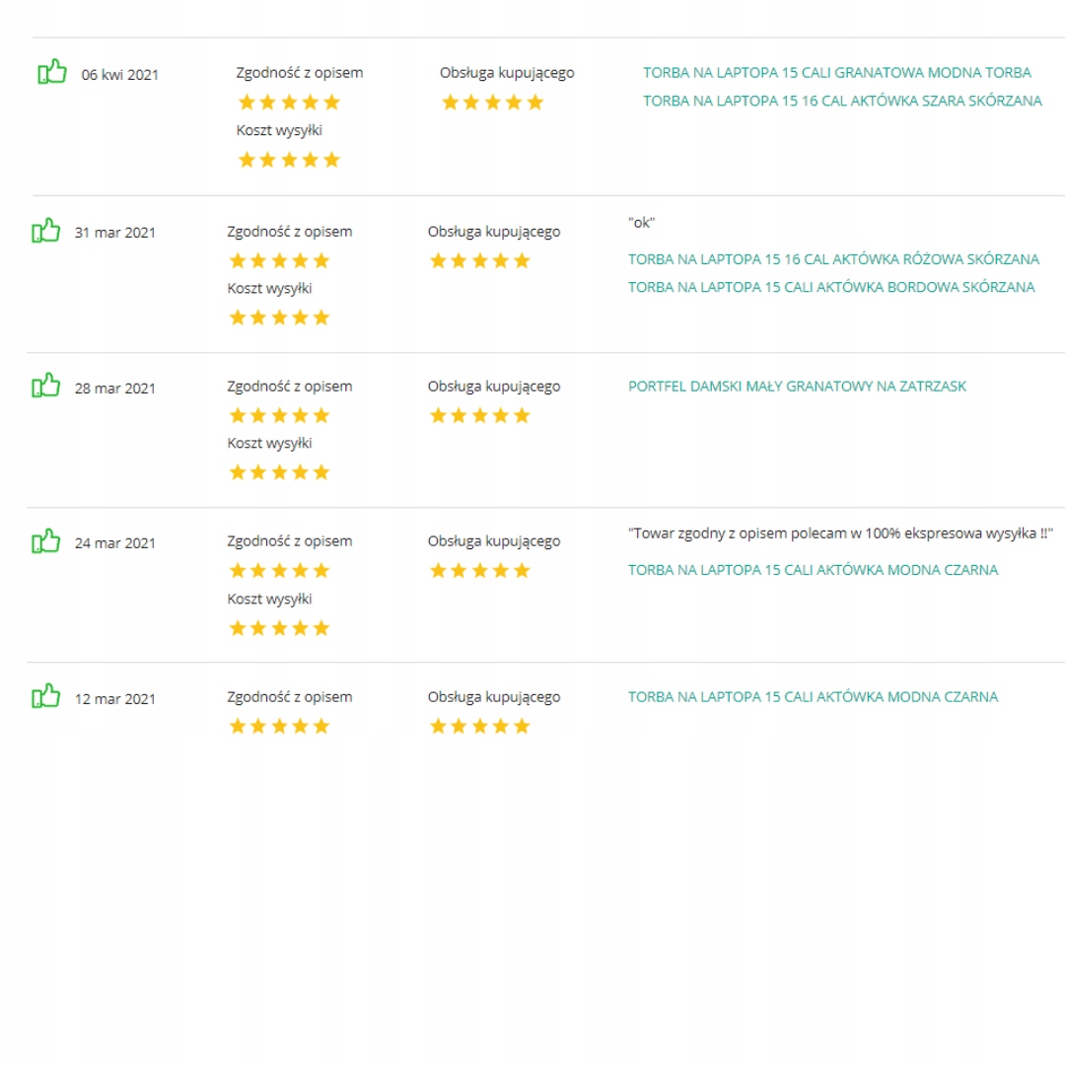Click the "Towar zgodny z opisem" comment
1065x1065 pixels.
click(x=840, y=532)
